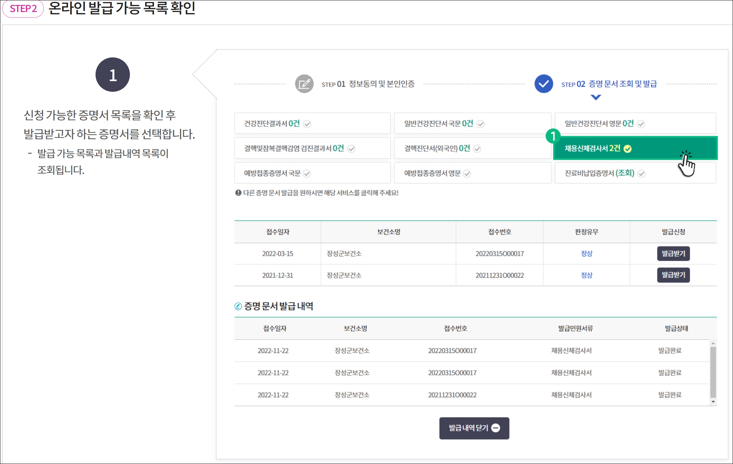Click 정상 link for receipt 20211231000022

coord(586,275)
